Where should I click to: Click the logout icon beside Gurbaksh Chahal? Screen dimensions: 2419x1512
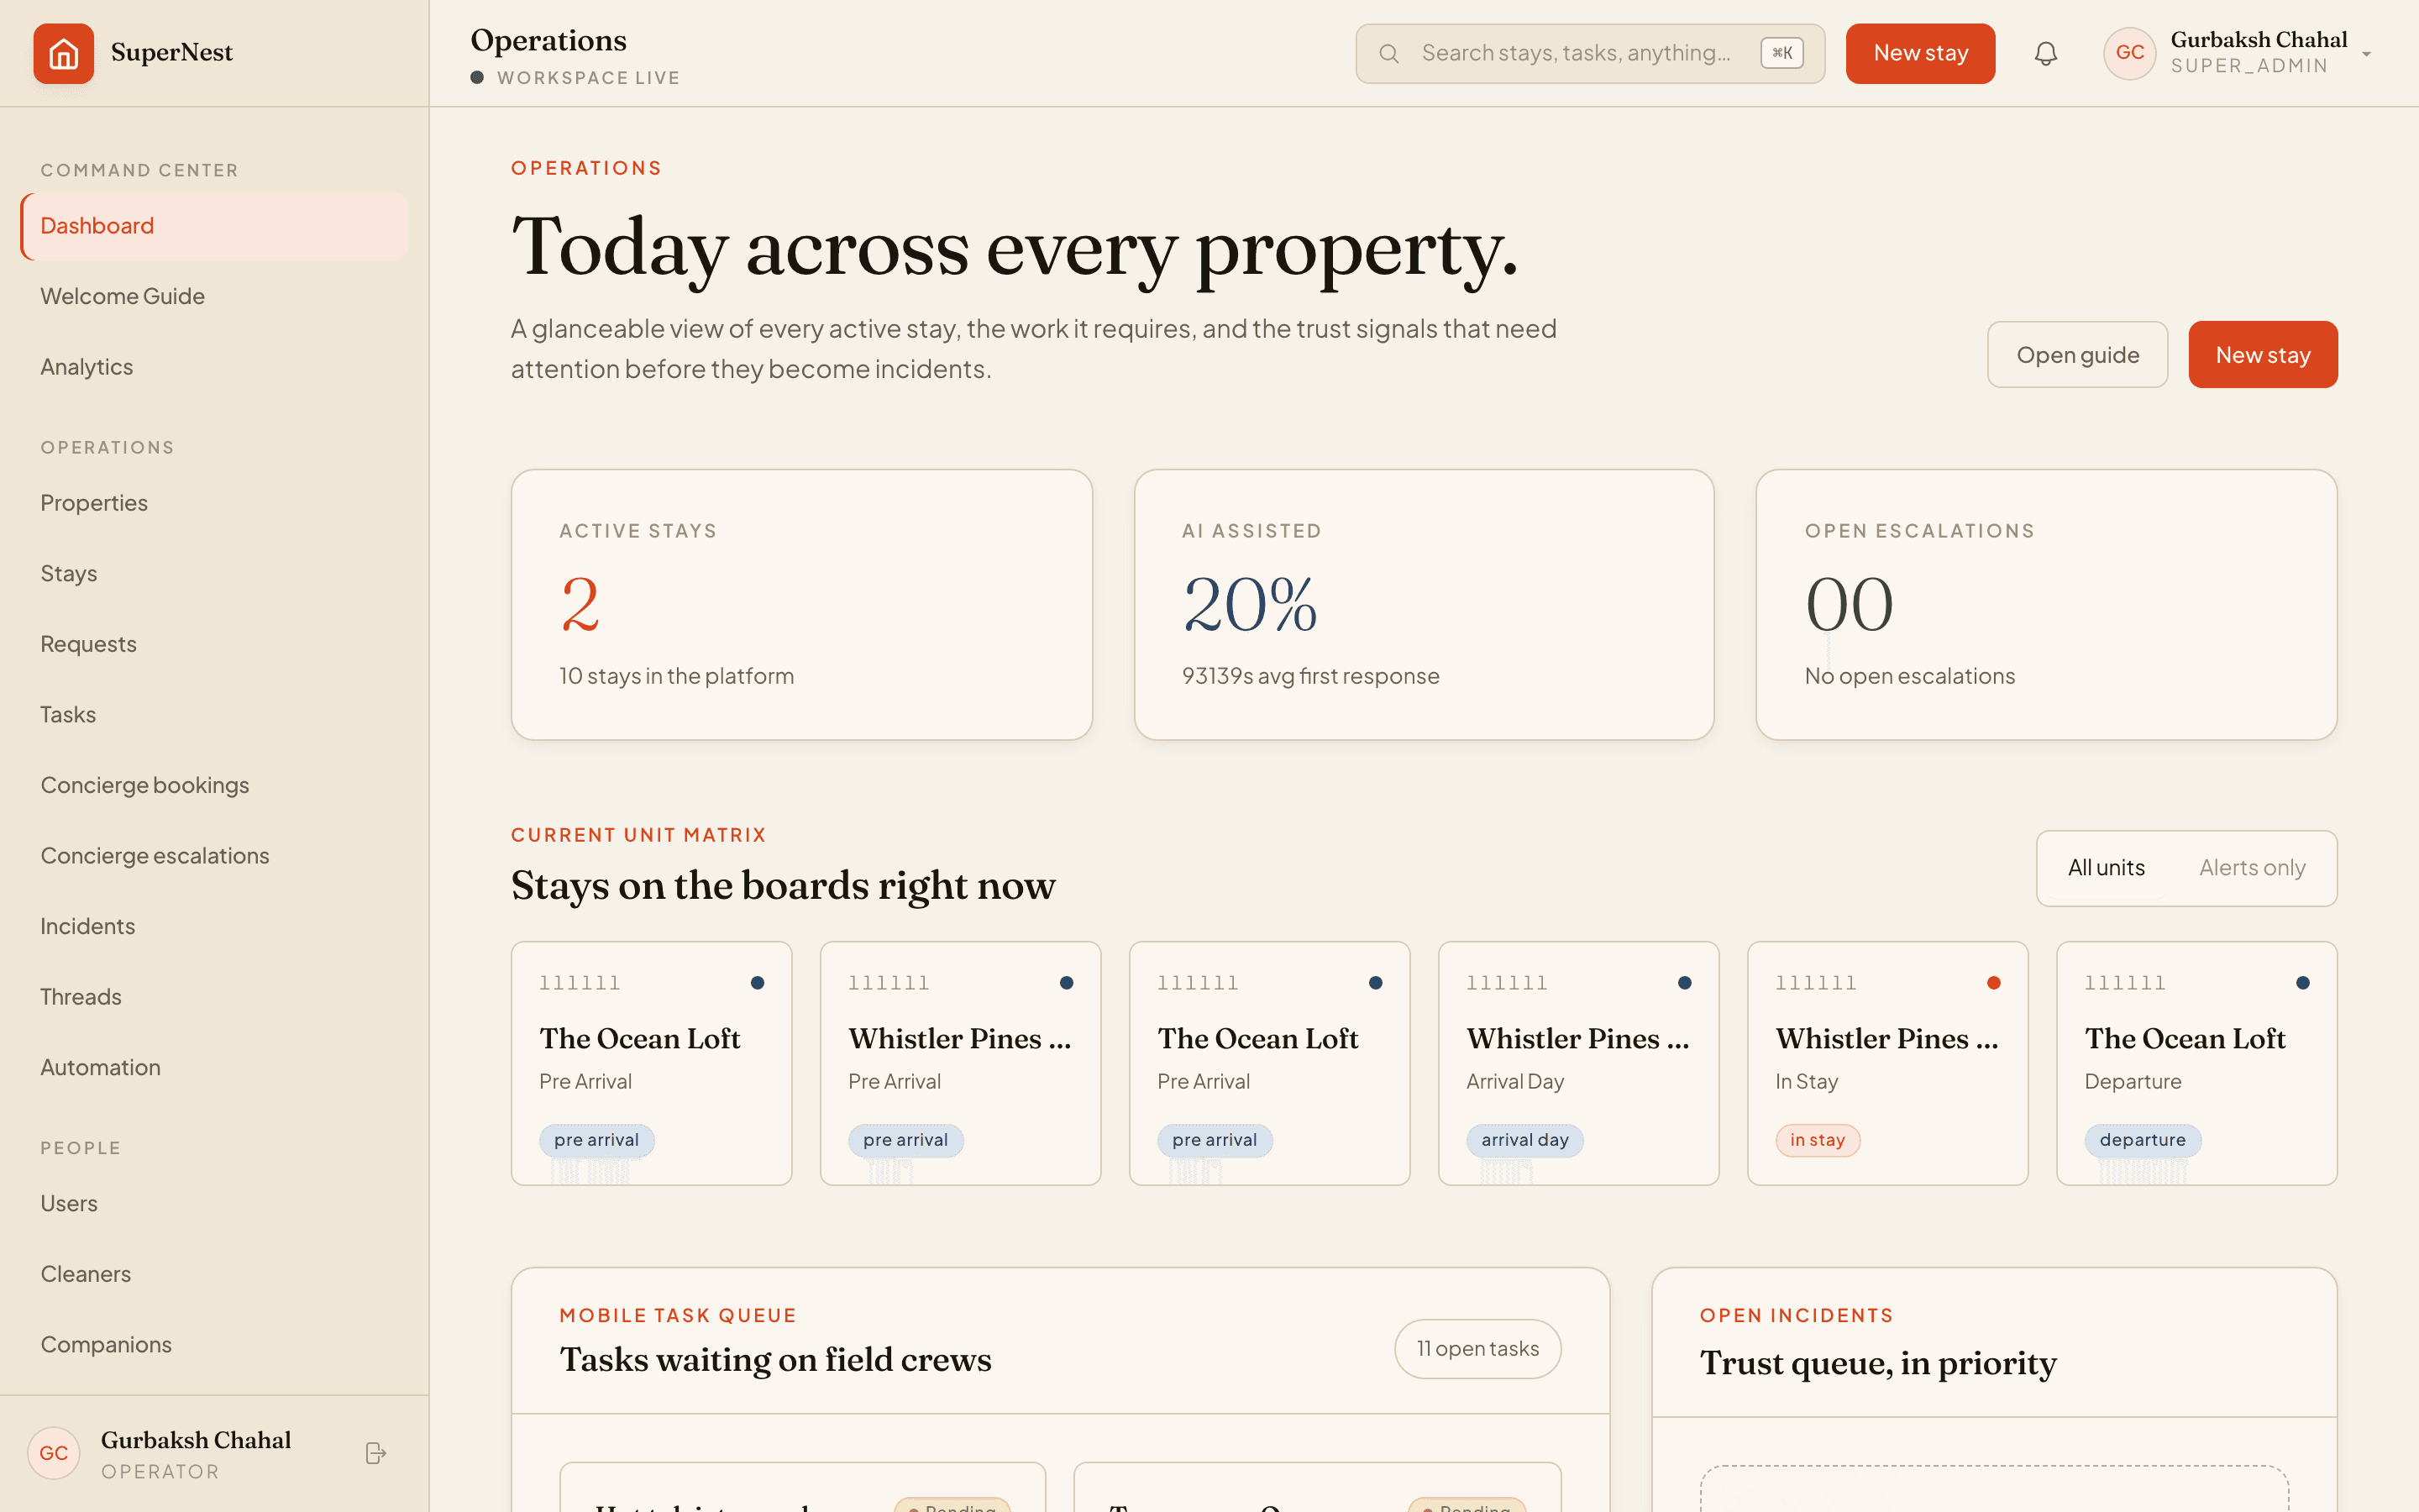point(375,1453)
